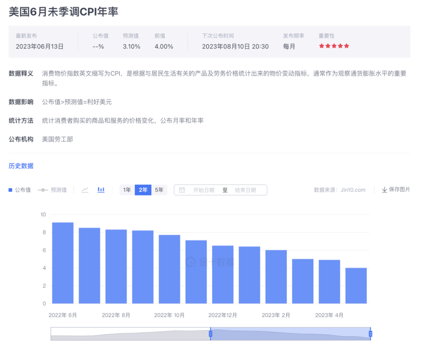421x355 pixels.
Task: Click the 2022年 10月 bar
Action: 170,269
